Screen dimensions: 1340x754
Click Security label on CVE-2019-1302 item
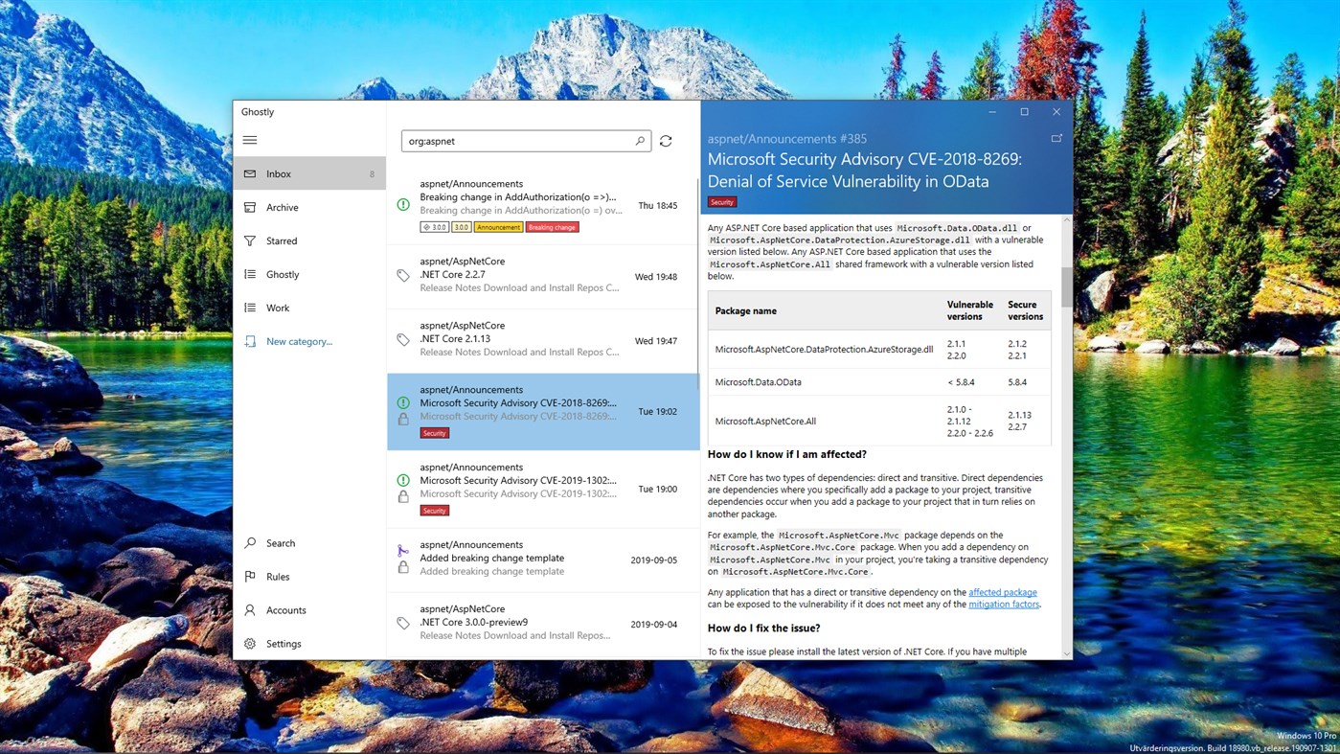(x=435, y=511)
